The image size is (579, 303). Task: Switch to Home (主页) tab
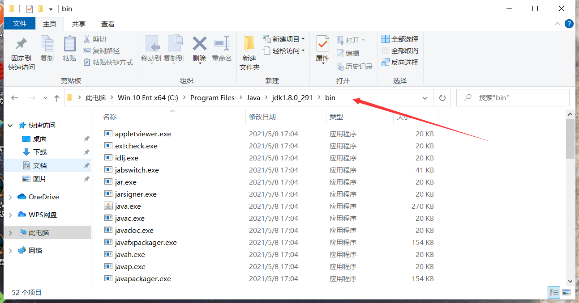pyautogui.click(x=50, y=24)
